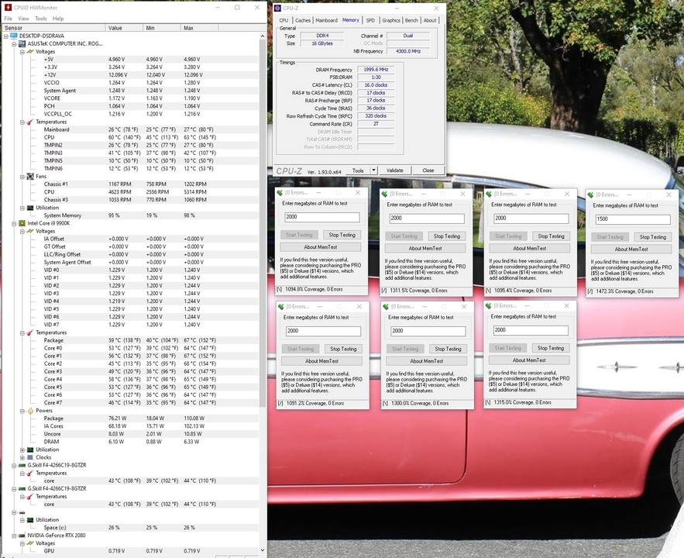Click NB Frequency value 4300.0 MHz

pyautogui.click(x=408, y=51)
